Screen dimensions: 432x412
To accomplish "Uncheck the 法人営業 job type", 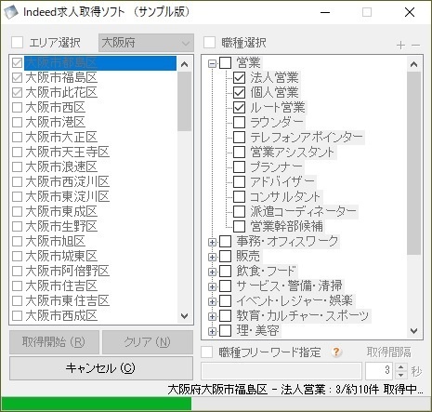I will pyautogui.click(x=239, y=77).
